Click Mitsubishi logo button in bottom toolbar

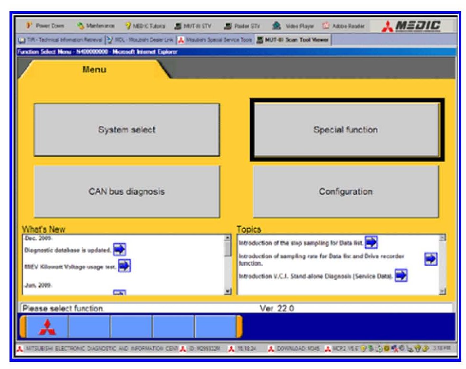coord(47,327)
